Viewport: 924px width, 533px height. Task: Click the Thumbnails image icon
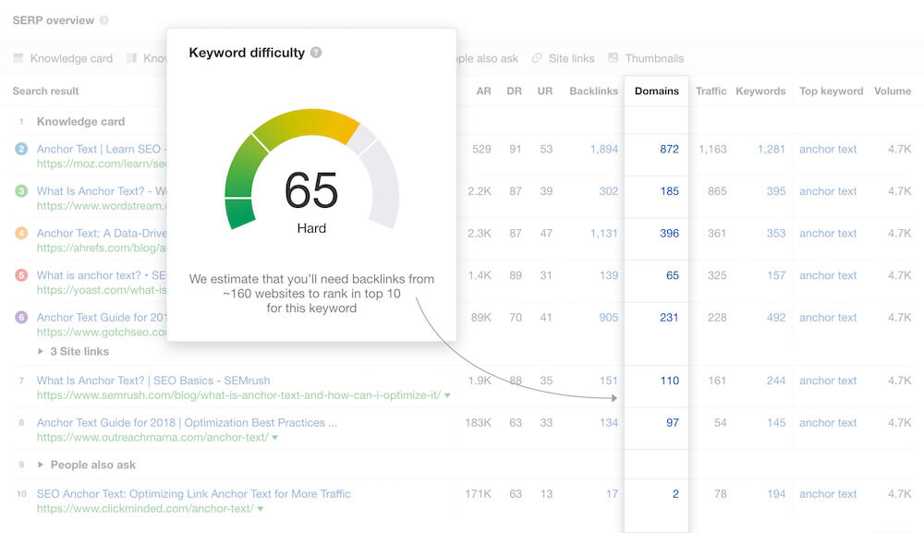[x=614, y=57]
